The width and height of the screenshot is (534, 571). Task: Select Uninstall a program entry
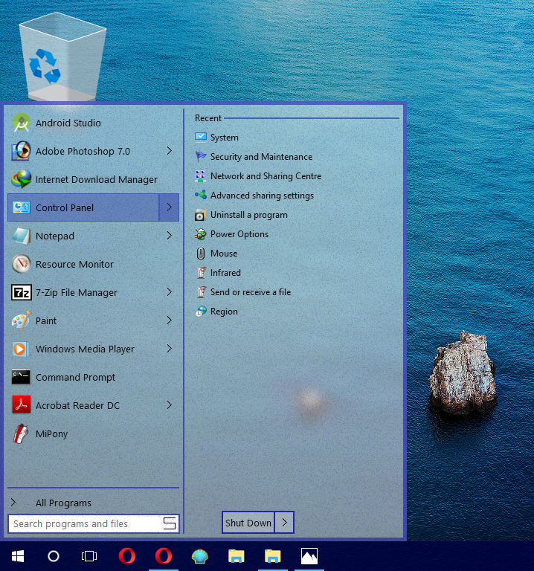click(248, 215)
